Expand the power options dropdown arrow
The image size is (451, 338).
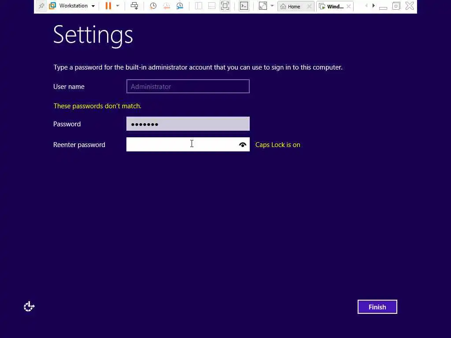coord(118,6)
